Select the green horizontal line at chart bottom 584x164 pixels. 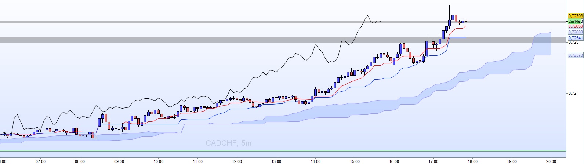click(x=283, y=151)
